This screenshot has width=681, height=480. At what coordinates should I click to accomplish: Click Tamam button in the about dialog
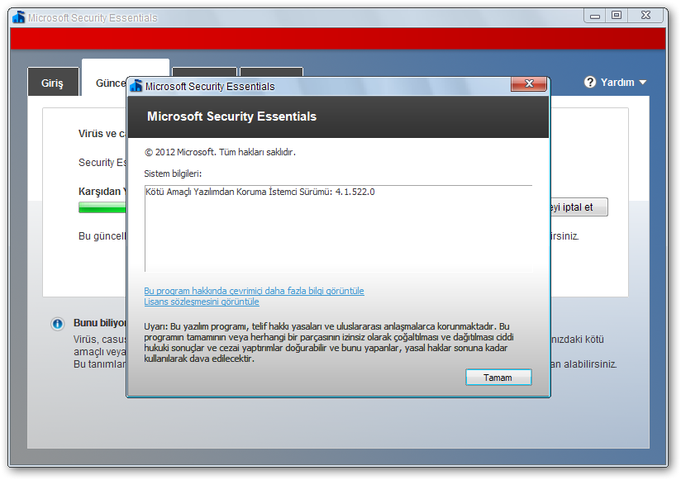pos(498,377)
